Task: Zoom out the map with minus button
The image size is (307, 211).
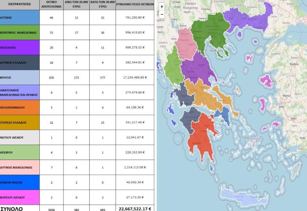Action: tap(162, 14)
